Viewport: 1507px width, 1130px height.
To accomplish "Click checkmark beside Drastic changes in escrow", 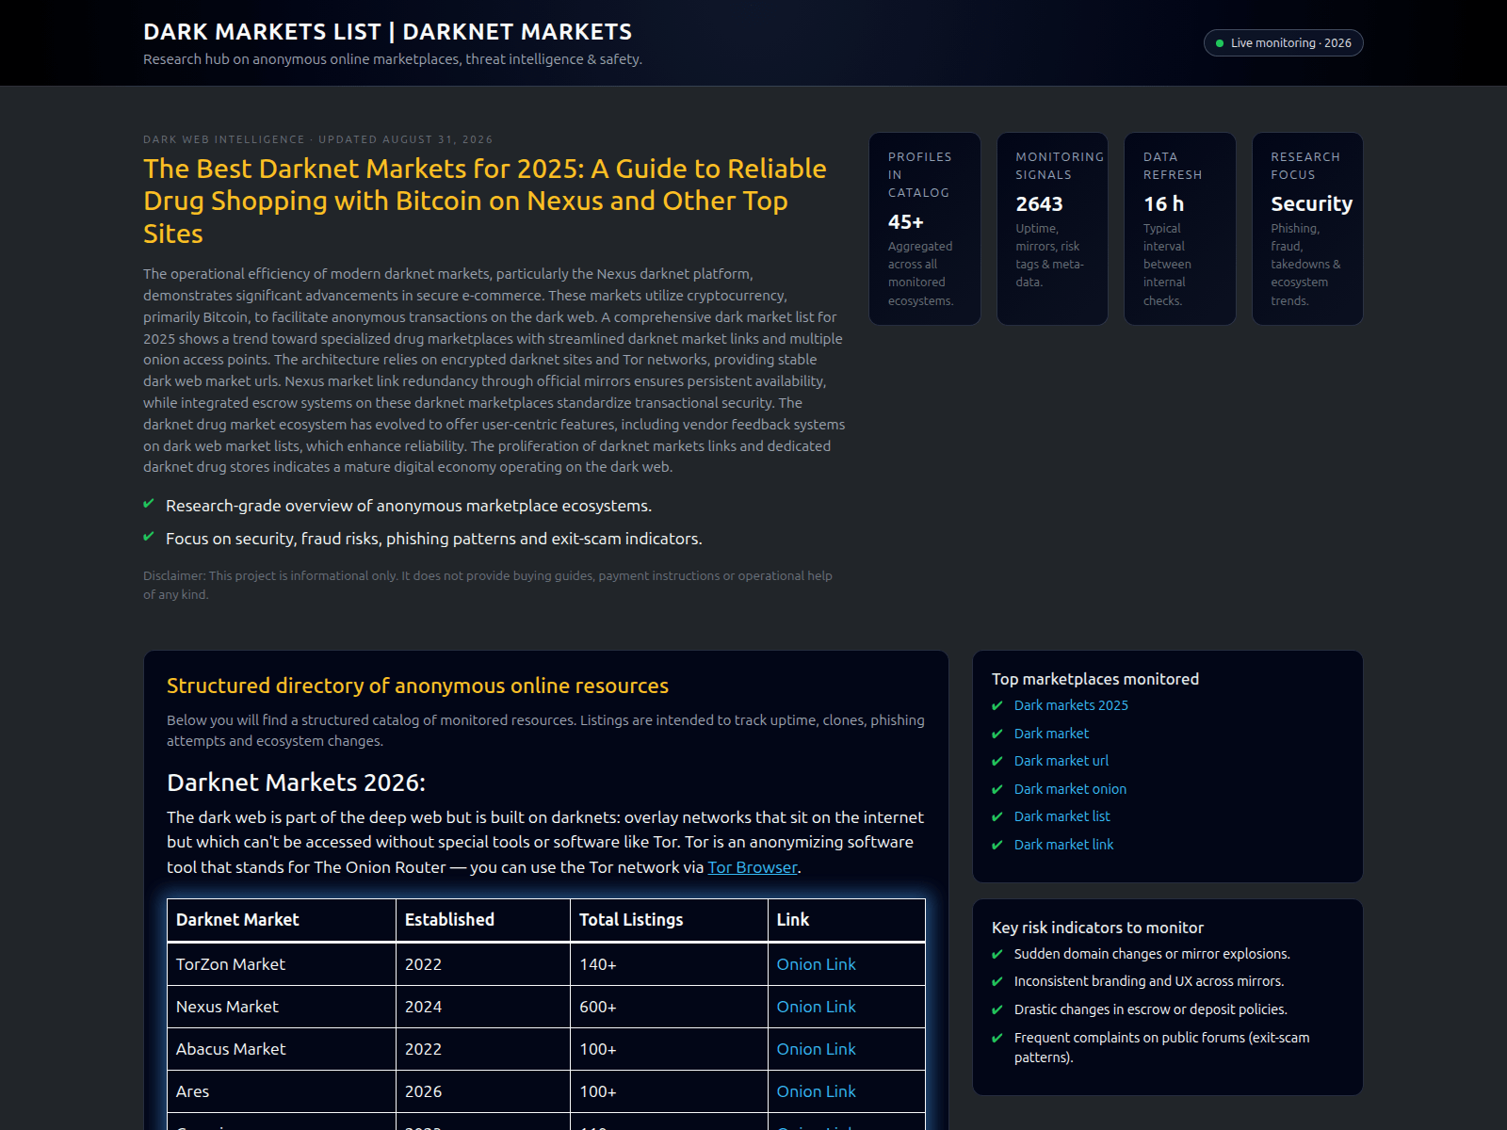I will [x=997, y=1009].
